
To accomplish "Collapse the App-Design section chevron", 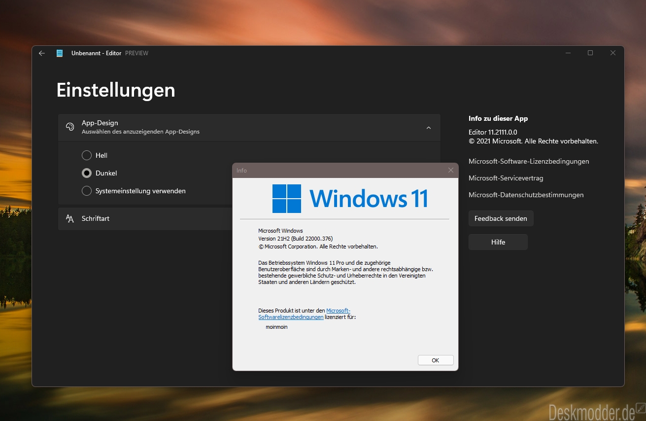I will 429,128.
